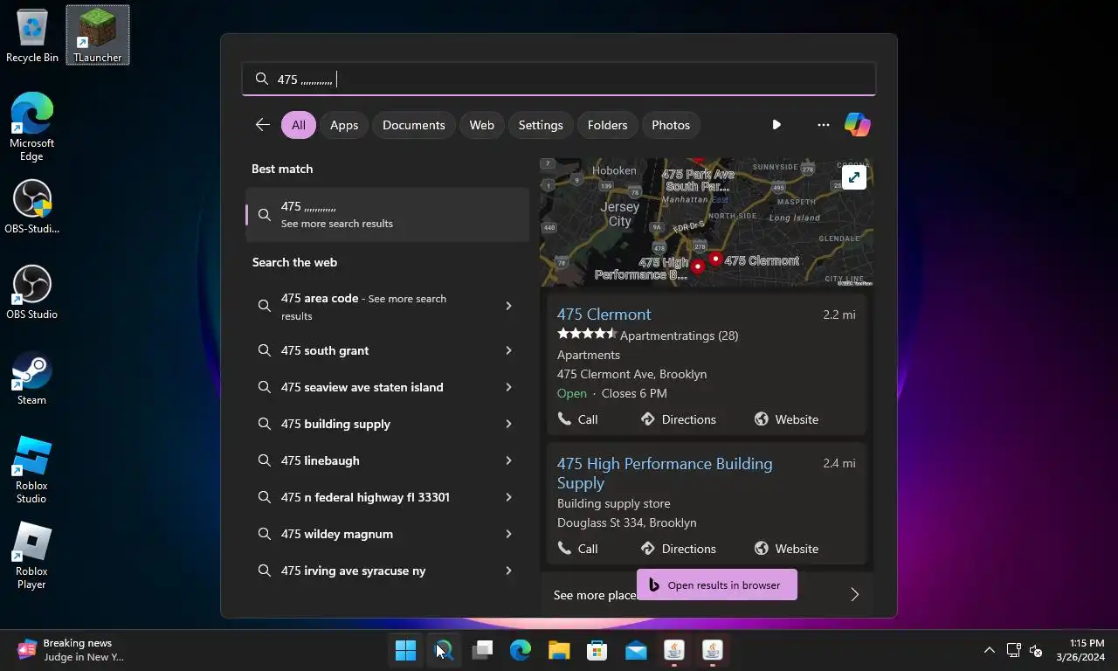The height and width of the screenshot is (671, 1118).
Task: Click the back arrow in search panel
Action: 262,125
